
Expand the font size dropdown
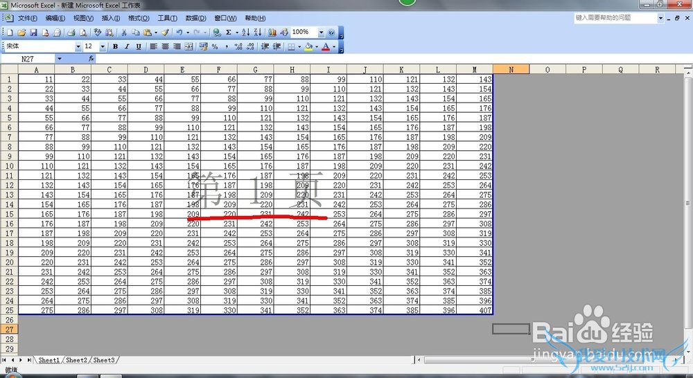click(x=103, y=47)
